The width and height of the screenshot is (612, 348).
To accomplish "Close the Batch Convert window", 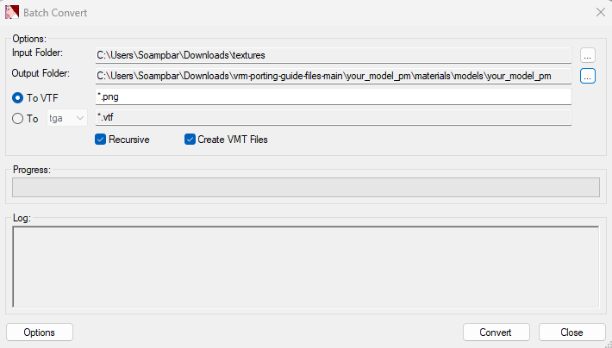I will (600, 13).
